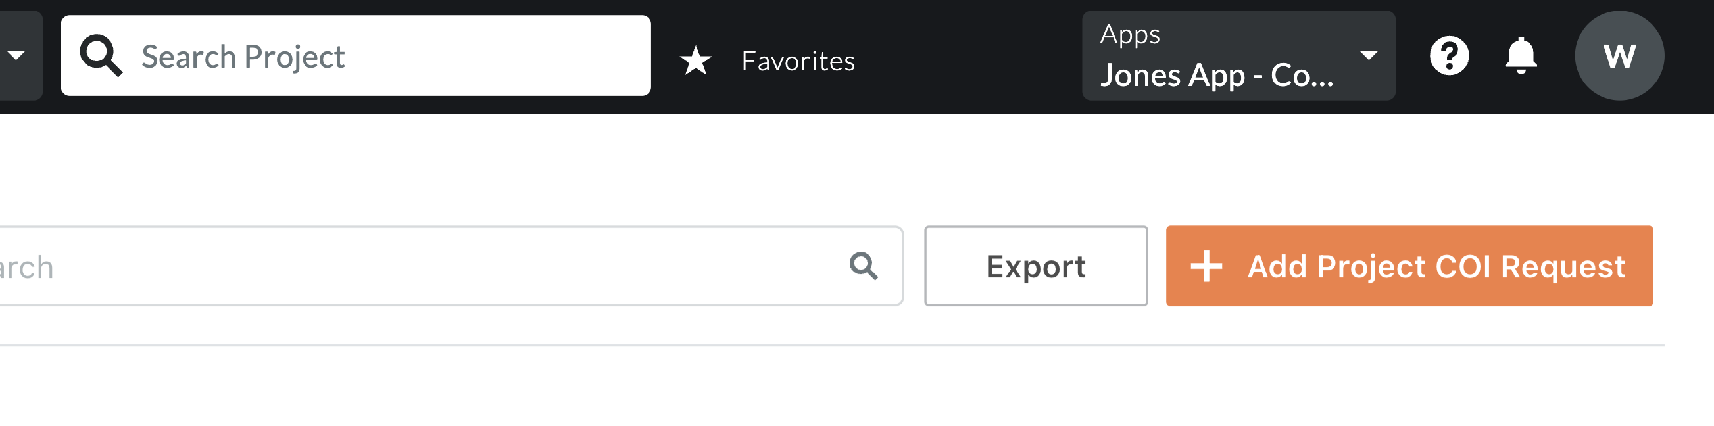
Task: Open the notifications bell icon
Action: (x=1521, y=56)
